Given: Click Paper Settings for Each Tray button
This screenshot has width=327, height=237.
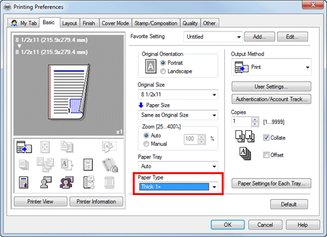Looking at the screenshot, I should tap(271, 183).
